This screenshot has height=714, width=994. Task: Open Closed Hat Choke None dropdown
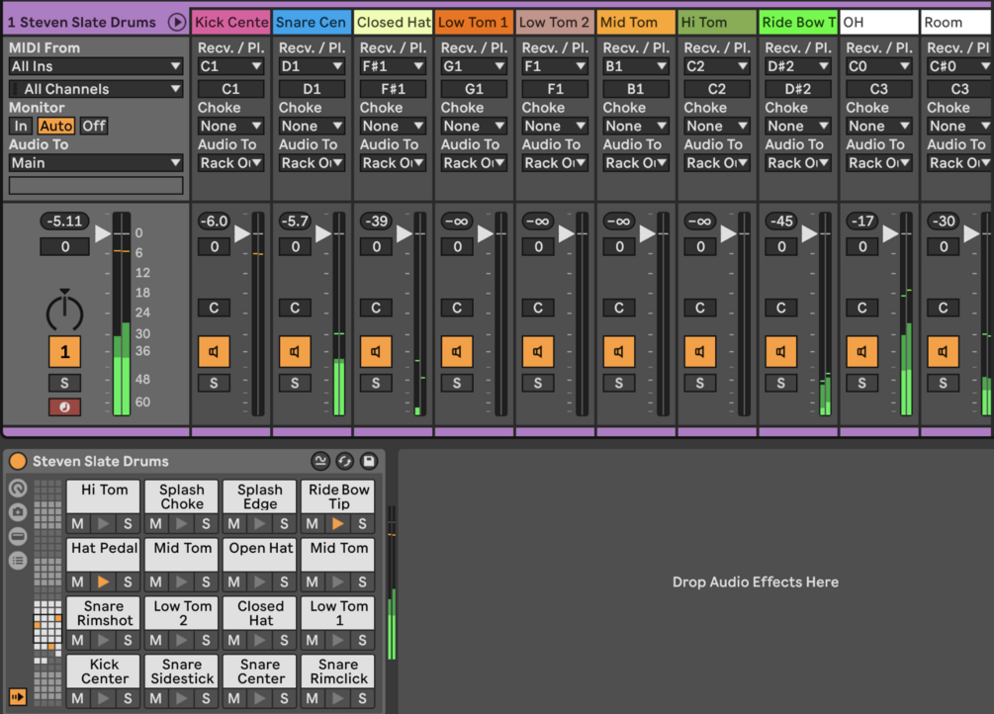tap(393, 127)
